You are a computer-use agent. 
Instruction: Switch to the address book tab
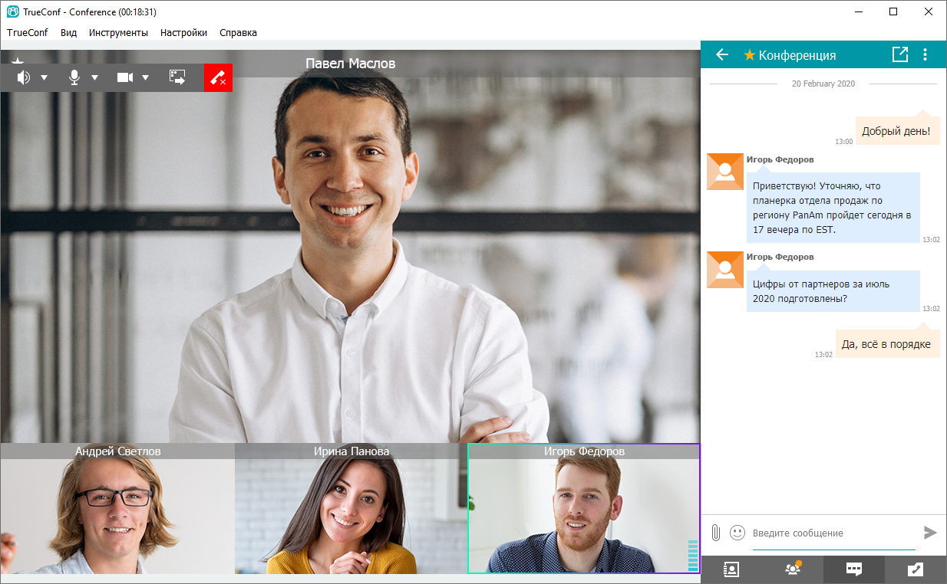click(731, 569)
